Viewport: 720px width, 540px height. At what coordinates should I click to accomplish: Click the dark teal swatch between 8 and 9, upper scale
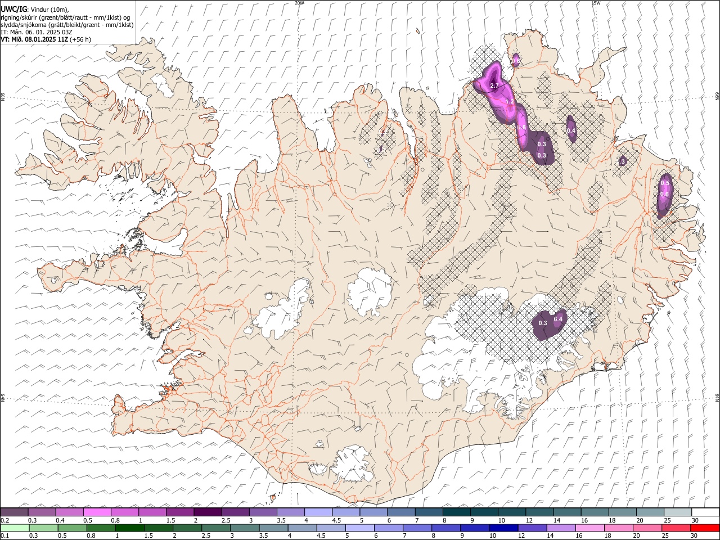click(x=457, y=512)
